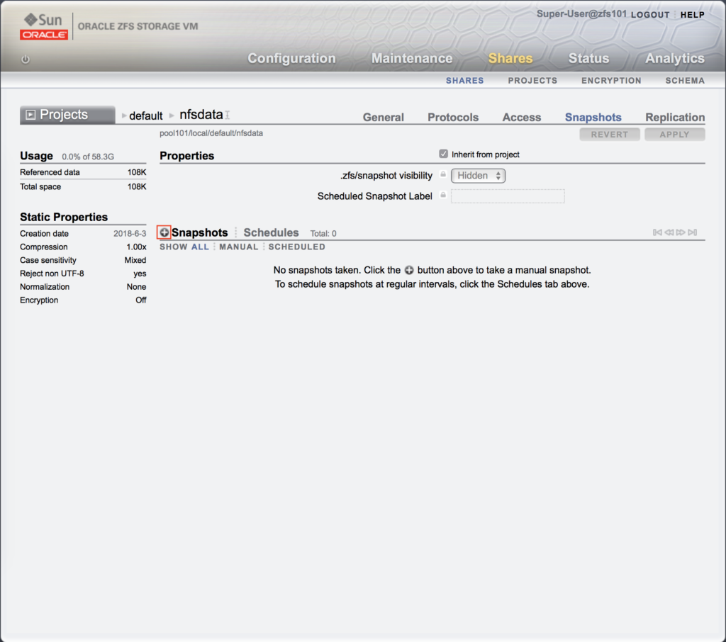Click the Super-User@zfs101 user label
Screen dimensions: 726x642
tap(581, 14)
